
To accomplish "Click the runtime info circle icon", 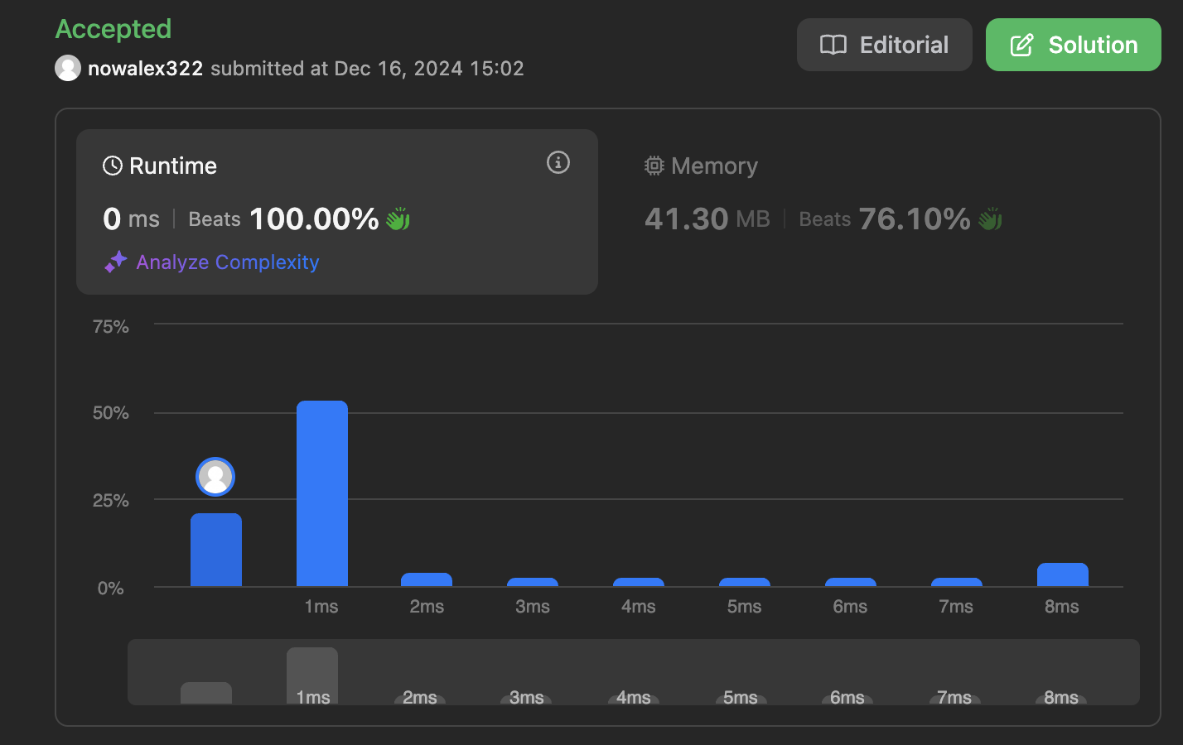I will click(x=558, y=162).
